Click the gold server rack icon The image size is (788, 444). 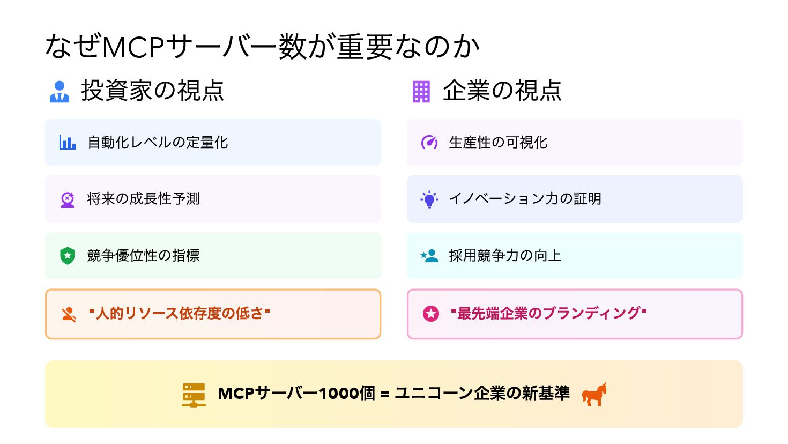click(x=194, y=395)
